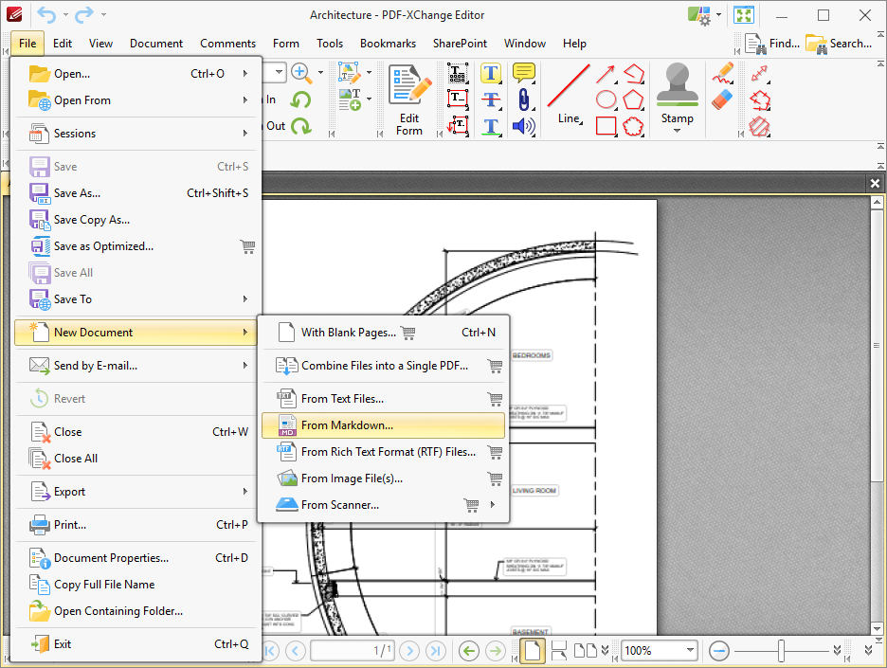This screenshot has width=887, height=668.
Task: Open the zoom level 100% dropdown
Action: click(x=690, y=650)
